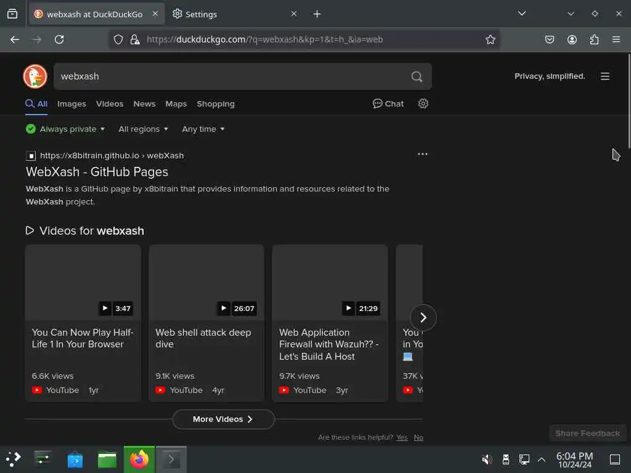Expand hidden system tray icons
631x473 pixels.
(x=542, y=459)
